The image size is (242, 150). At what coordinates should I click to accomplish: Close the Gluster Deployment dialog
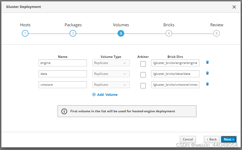click(234, 7)
